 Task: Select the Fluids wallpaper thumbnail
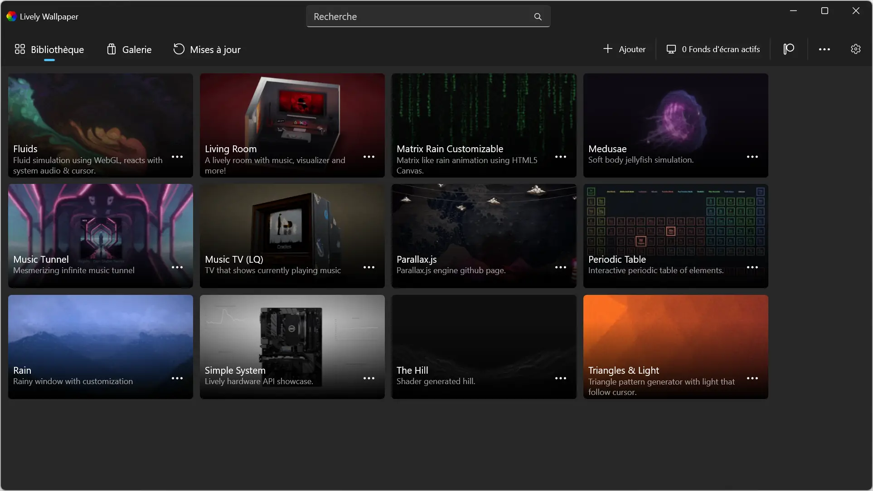pos(101,125)
